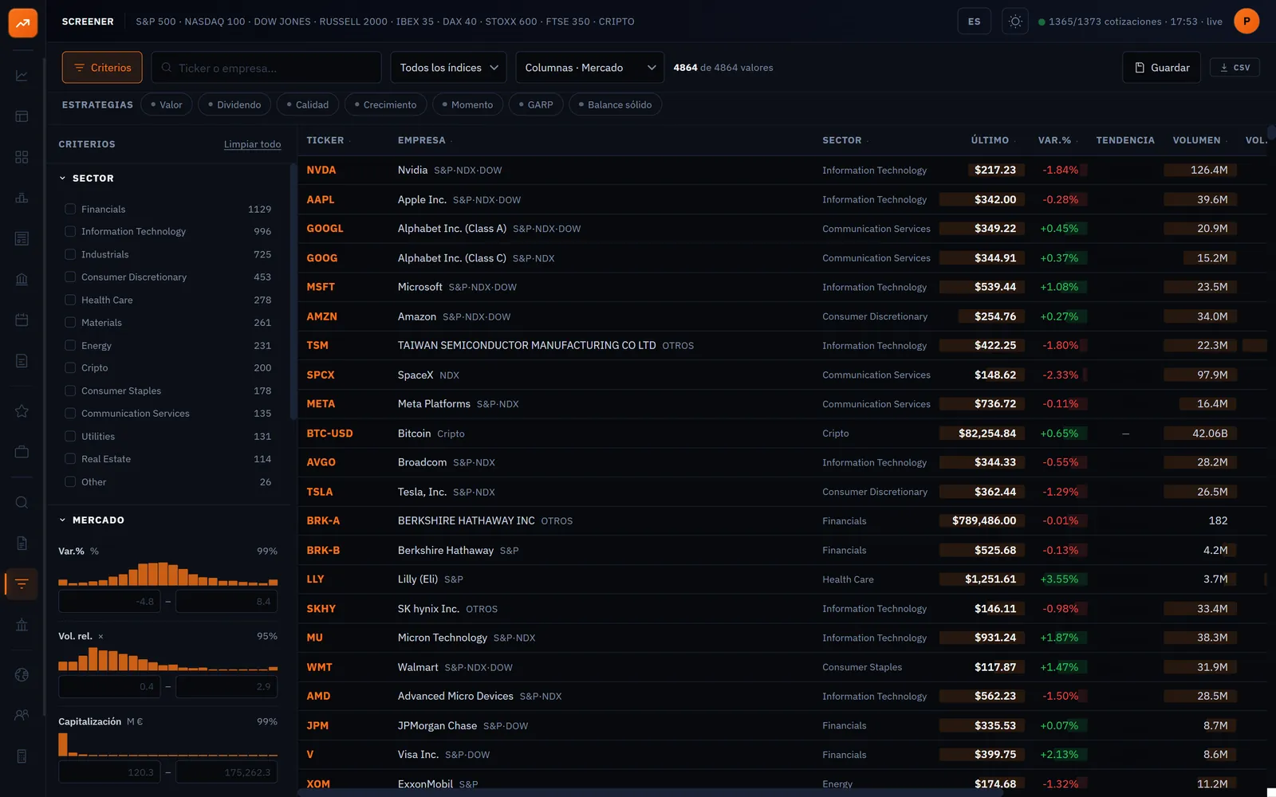Viewport: 1276px width, 797px height.
Task: Apply the Valor strategy chip
Action: 167,104
